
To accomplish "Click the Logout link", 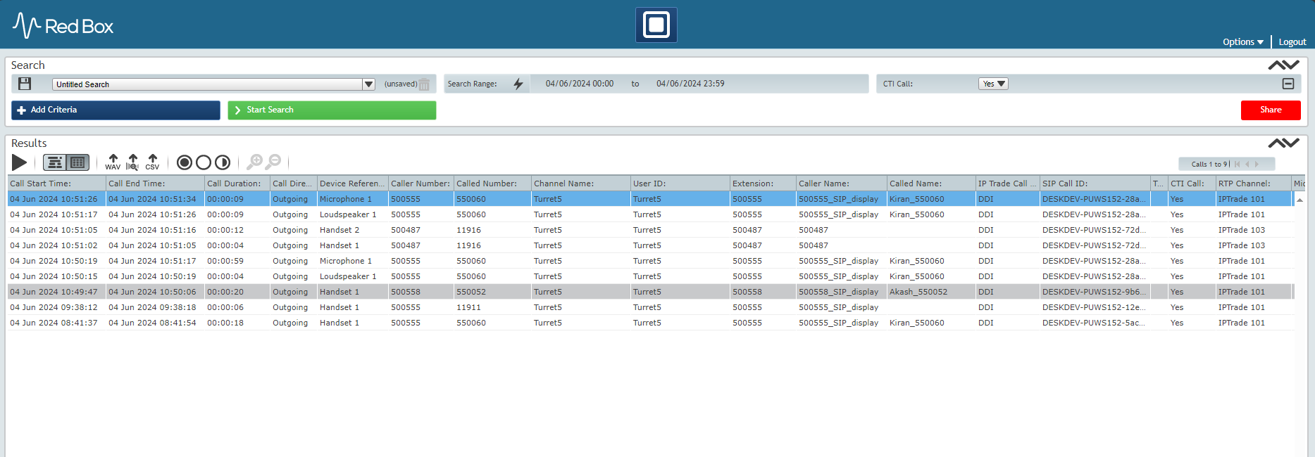I will [x=1292, y=42].
